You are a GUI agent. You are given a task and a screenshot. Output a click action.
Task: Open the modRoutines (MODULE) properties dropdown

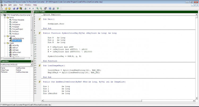pyautogui.click(x=31, y=64)
